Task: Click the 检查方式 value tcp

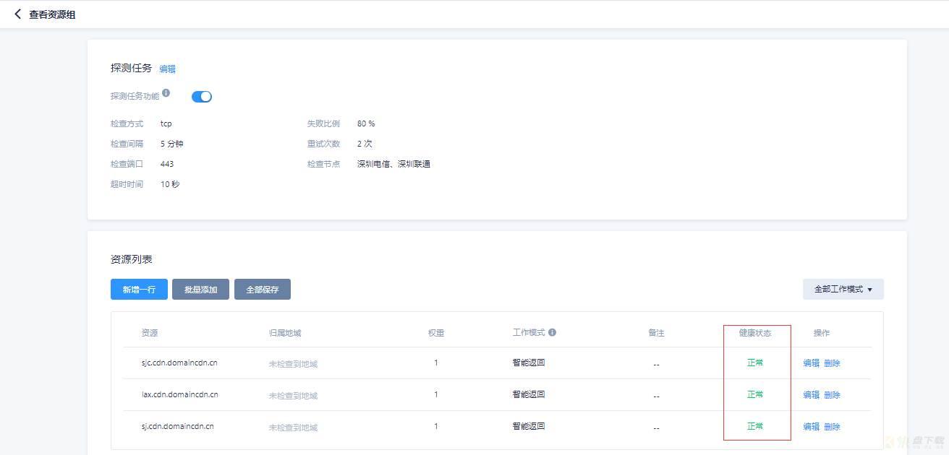Action: 166,123
